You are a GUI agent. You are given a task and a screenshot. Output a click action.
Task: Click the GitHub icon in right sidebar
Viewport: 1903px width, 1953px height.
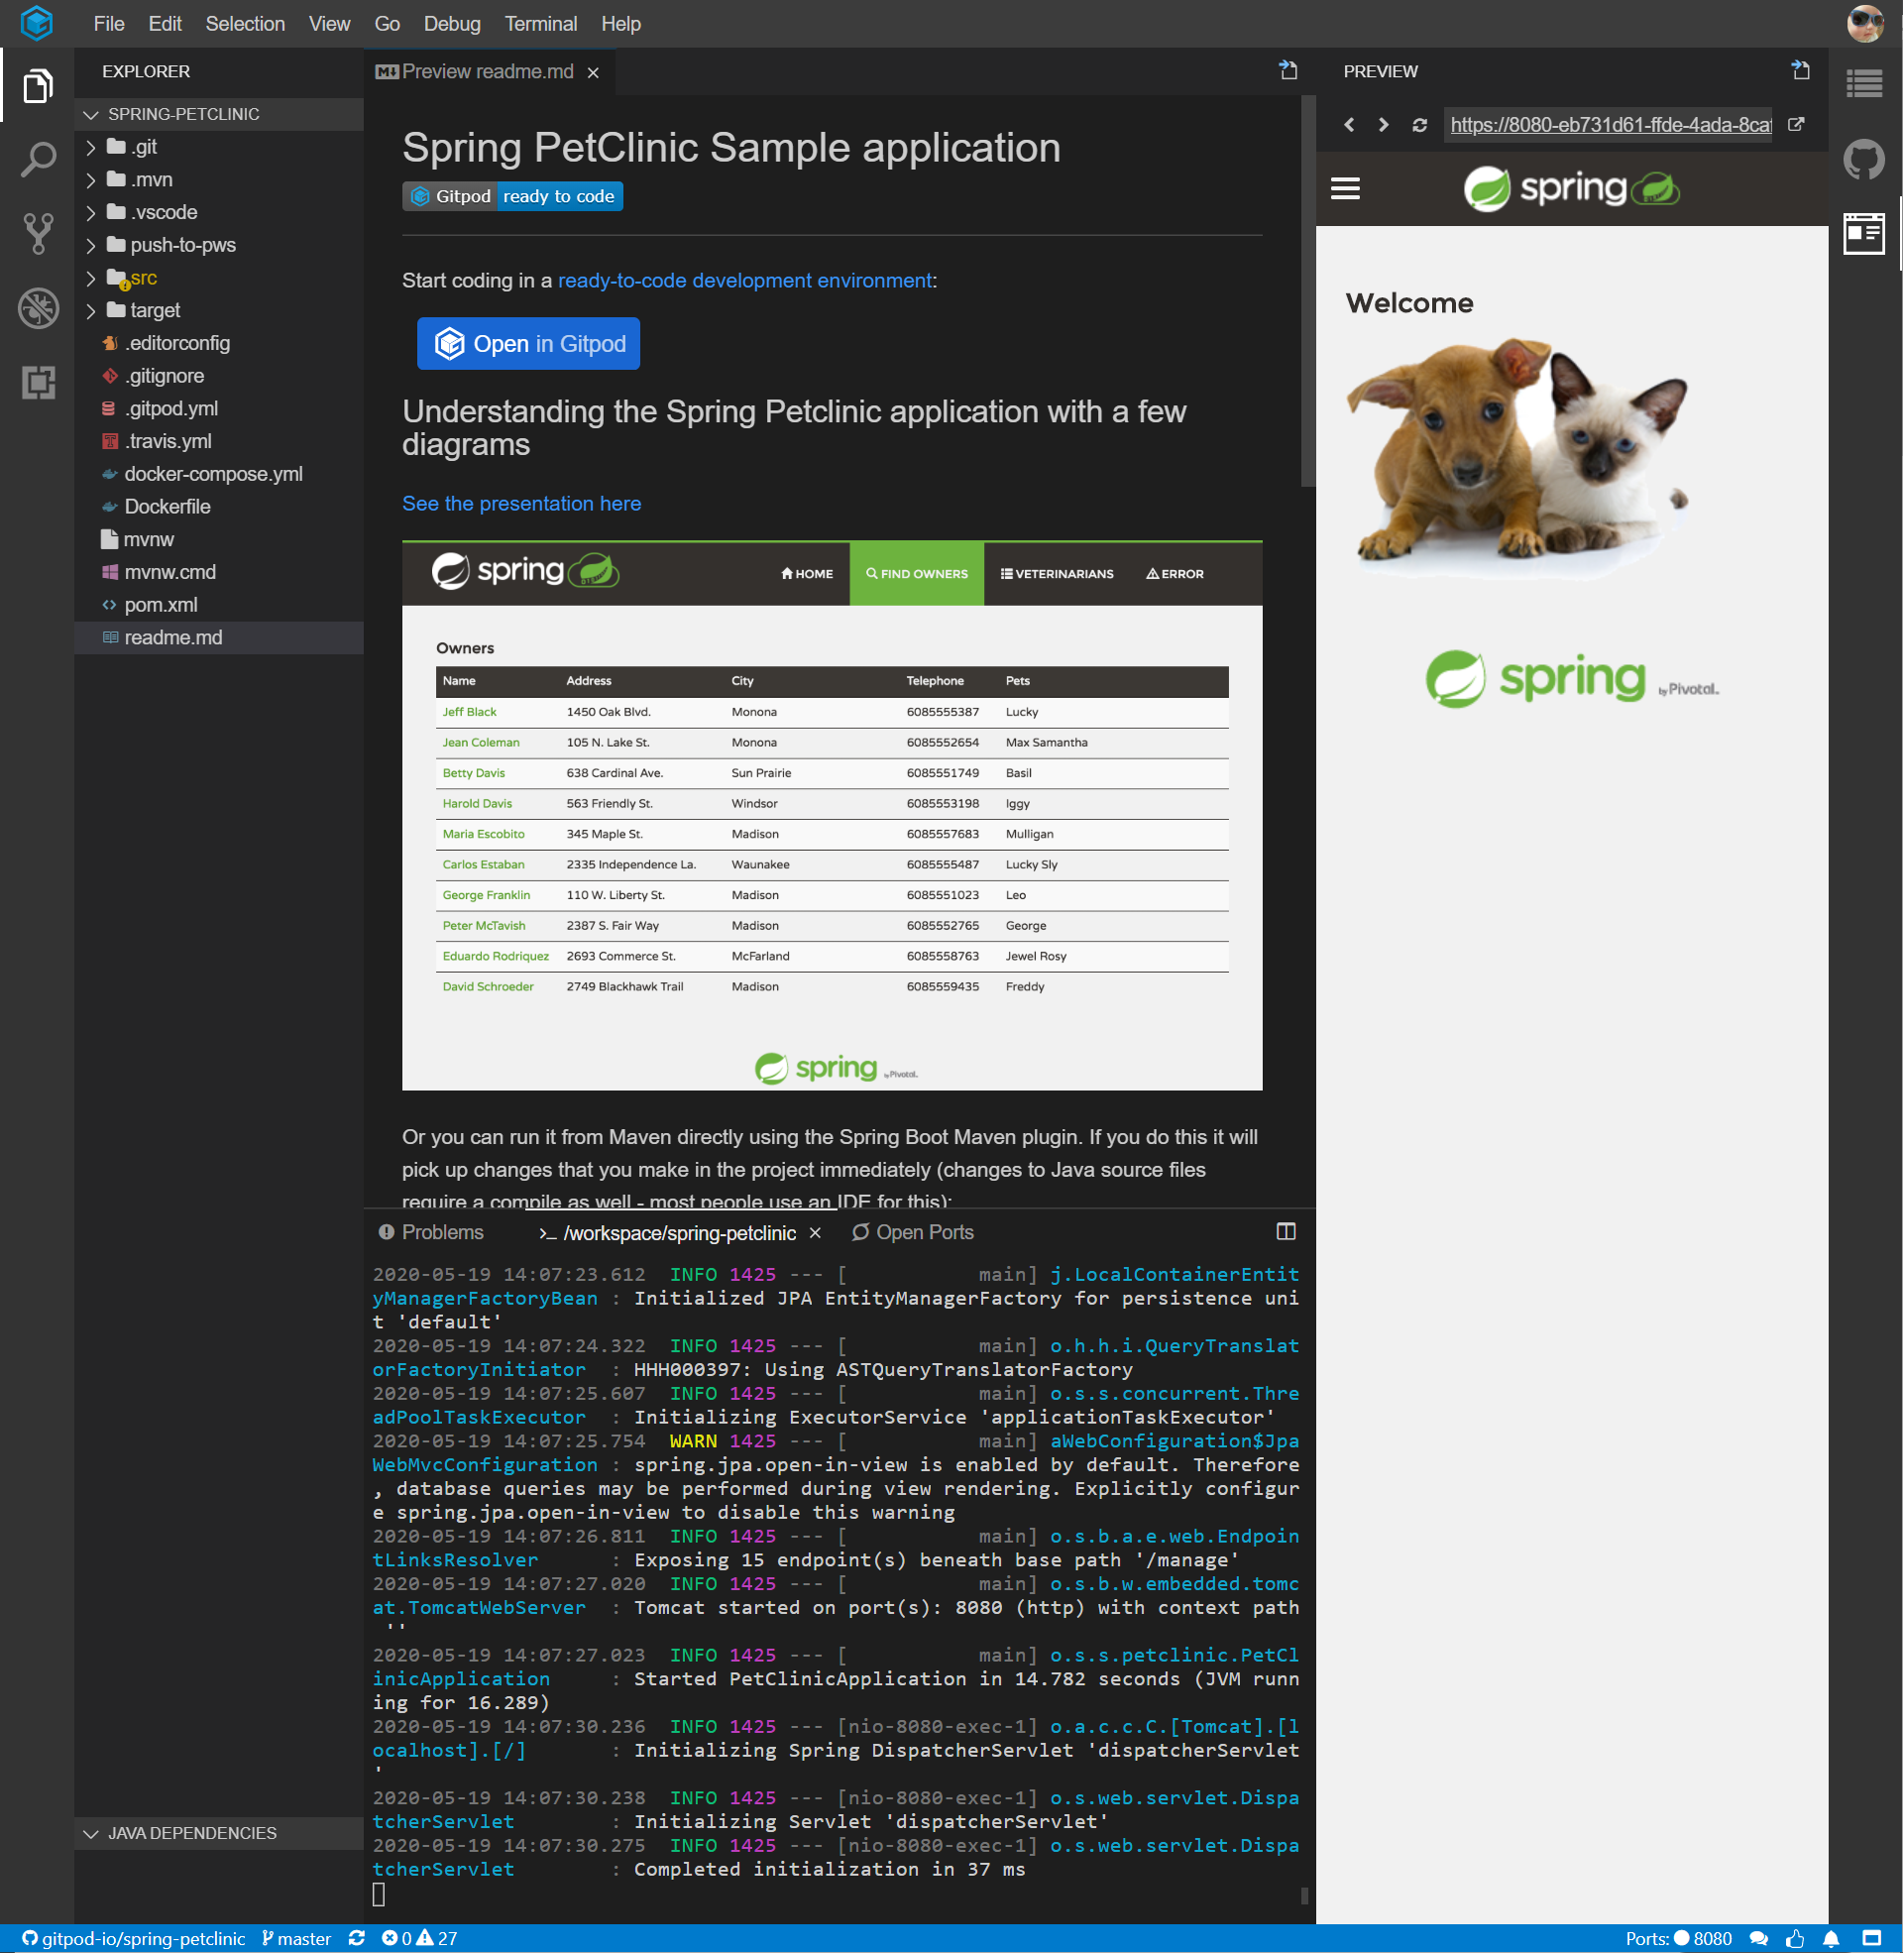(x=1864, y=159)
